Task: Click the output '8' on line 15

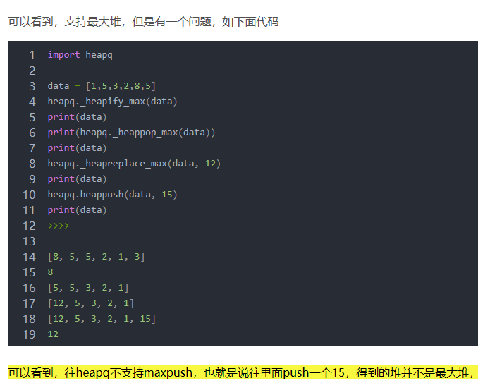Action: 50,272
